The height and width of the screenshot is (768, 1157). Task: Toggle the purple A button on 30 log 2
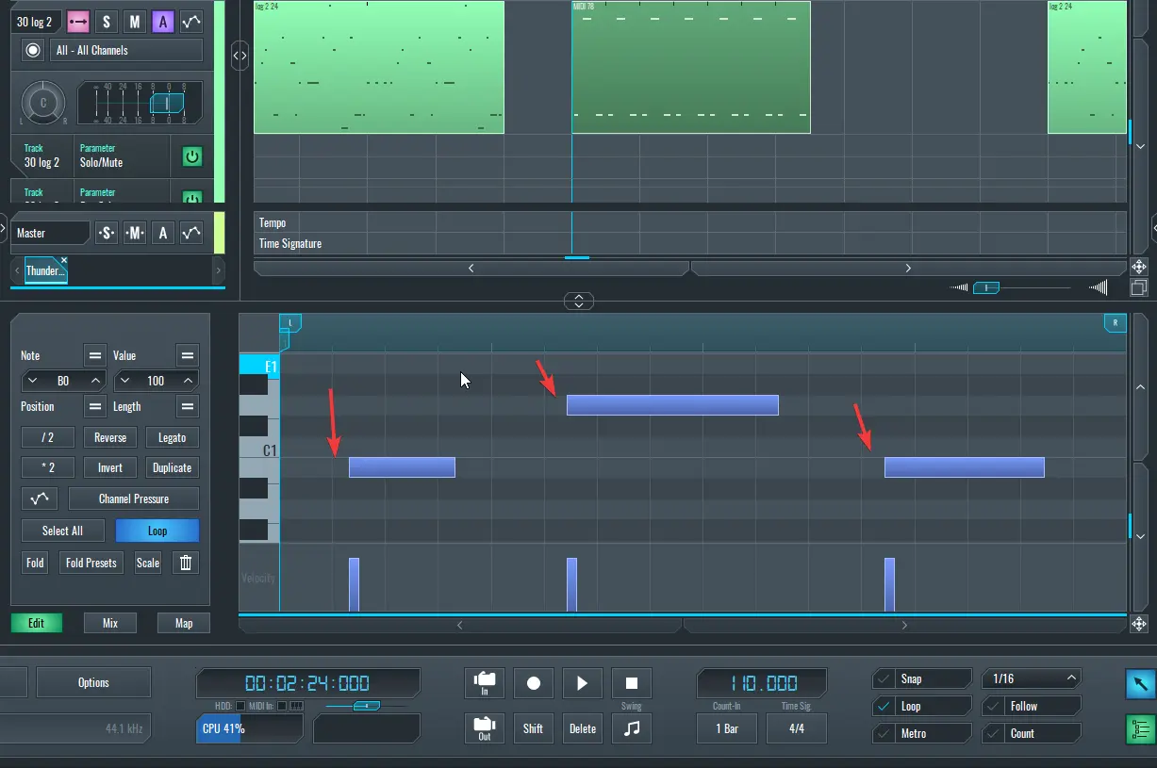click(x=163, y=22)
